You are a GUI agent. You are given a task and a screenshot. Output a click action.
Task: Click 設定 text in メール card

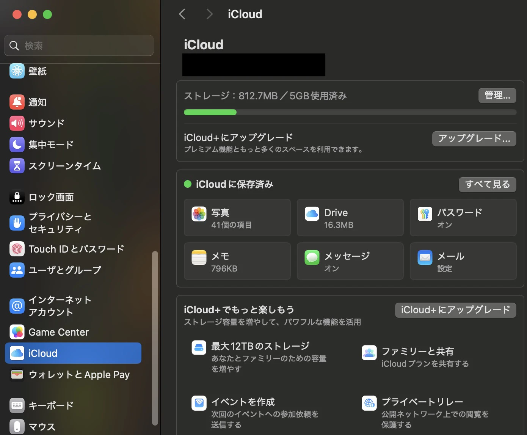(x=445, y=269)
